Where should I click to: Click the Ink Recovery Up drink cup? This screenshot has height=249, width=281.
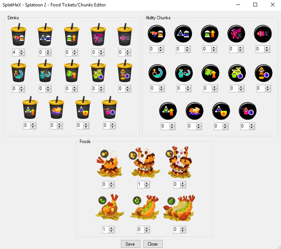(x=72, y=34)
